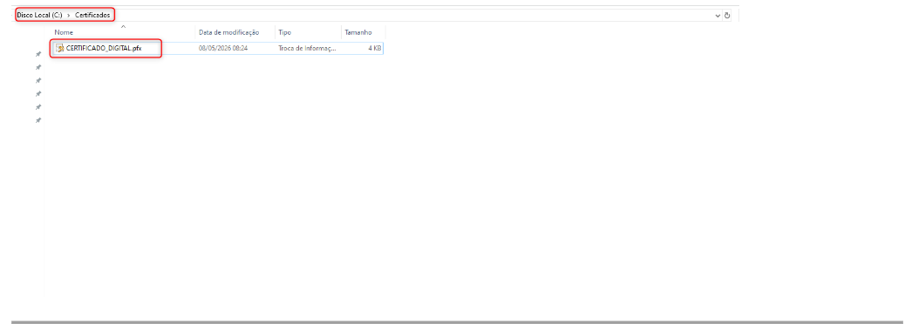Expand the chevron after Disco Local (C:)
The image size is (905, 324).
(69, 15)
